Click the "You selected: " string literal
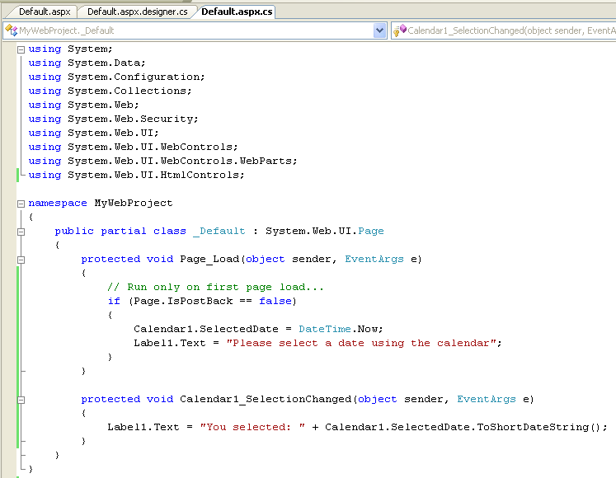Image resolution: width=616 pixels, height=478 pixels. (252, 427)
